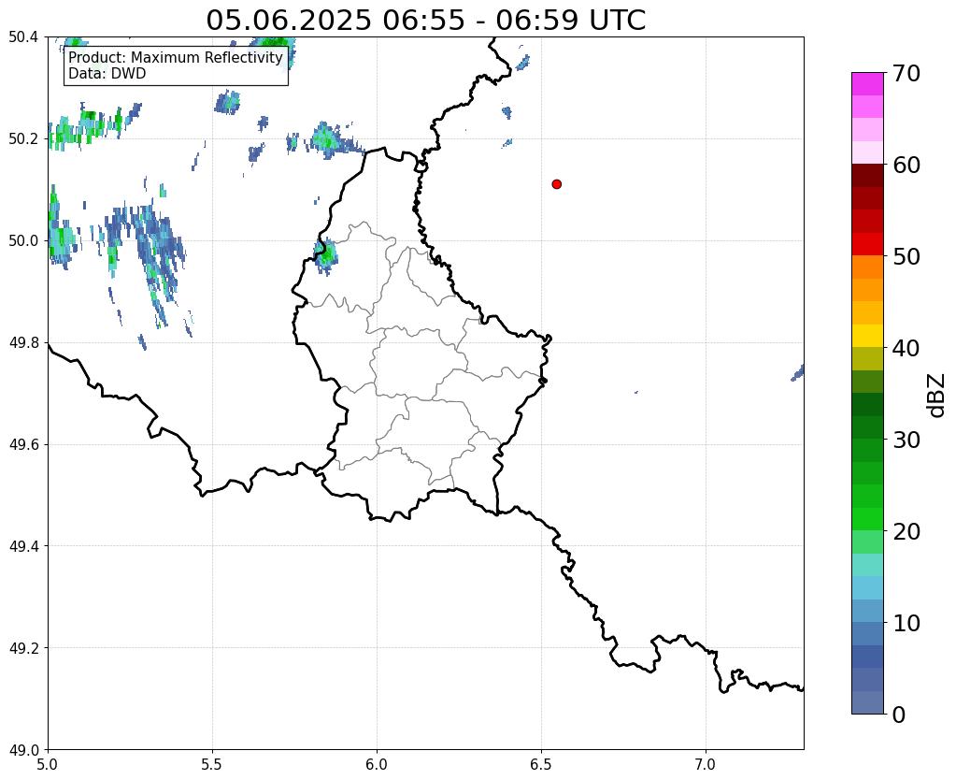Pick the light blue colorbar segment above 10
The height and width of the screenshot is (780, 956).
pyautogui.click(x=867, y=611)
